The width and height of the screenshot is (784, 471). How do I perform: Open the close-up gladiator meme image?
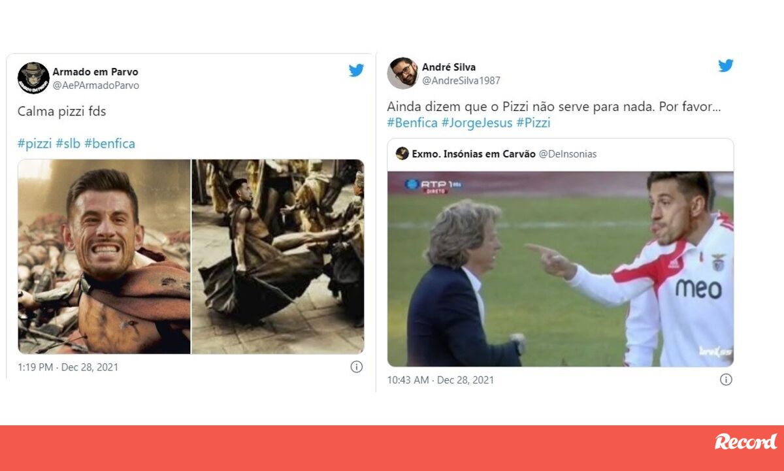(x=104, y=257)
